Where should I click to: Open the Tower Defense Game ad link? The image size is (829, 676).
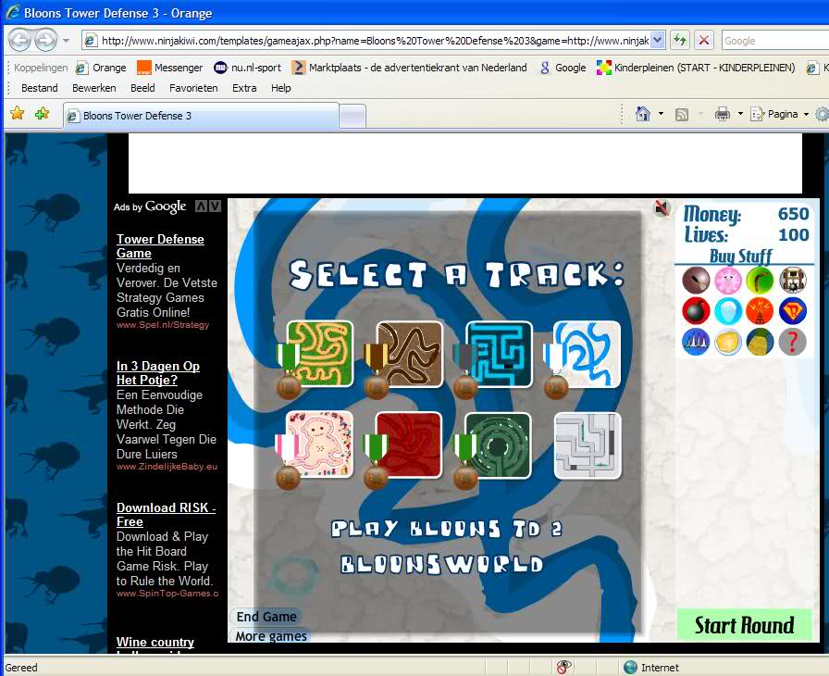tap(160, 245)
